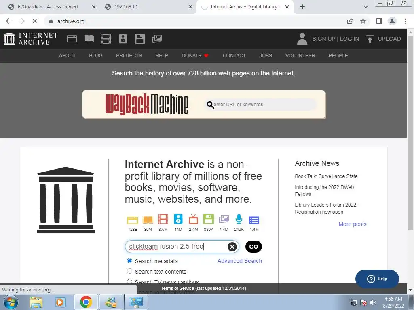Viewport: 414px width, 310px height.
Task: Open Introducing the 2022 DWeb Fellows post
Action: point(324,191)
